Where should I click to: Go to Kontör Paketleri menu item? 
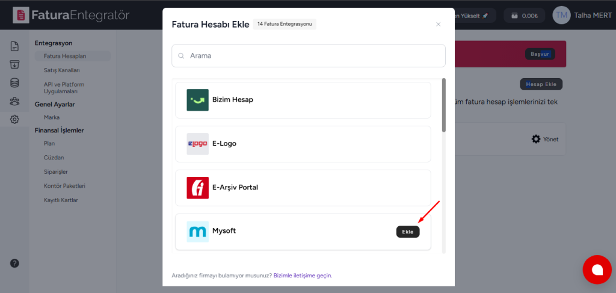pos(64,185)
